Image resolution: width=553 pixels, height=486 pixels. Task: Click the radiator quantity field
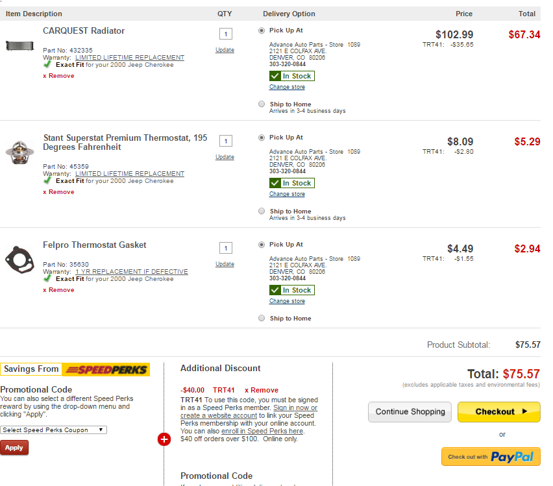(225, 34)
